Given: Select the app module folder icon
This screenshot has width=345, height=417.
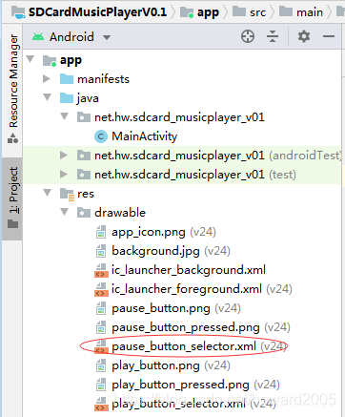Looking at the screenshot, I should tap(50, 60).
